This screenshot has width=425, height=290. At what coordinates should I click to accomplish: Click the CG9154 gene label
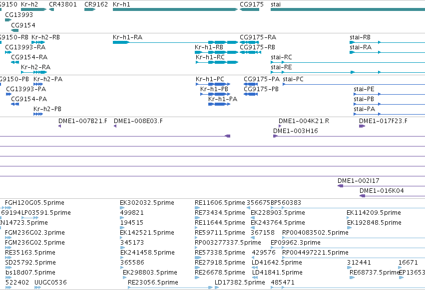click(x=23, y=25)
